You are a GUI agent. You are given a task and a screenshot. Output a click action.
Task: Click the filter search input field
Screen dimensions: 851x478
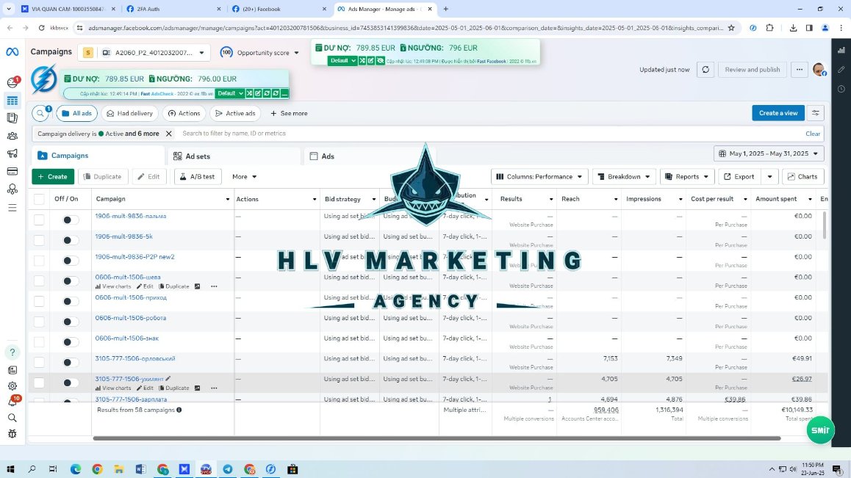[489, 134]
